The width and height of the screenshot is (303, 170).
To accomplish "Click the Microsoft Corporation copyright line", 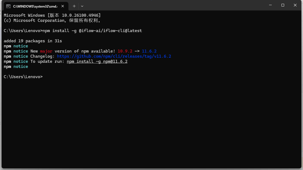I will [x=51, y=20].
